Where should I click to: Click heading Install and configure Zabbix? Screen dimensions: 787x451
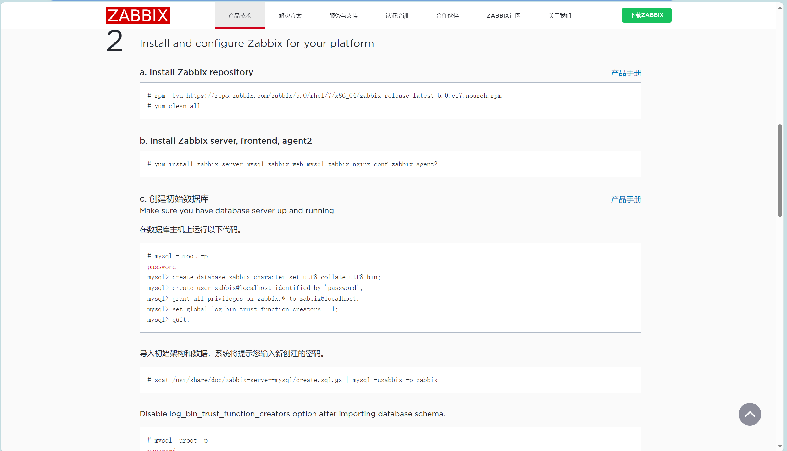[257, 43]
